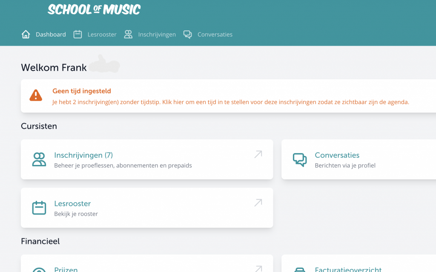
Task: Open Inschrijvingen in the top navigation
Action: pyautogui.click(x=157, y=35)
